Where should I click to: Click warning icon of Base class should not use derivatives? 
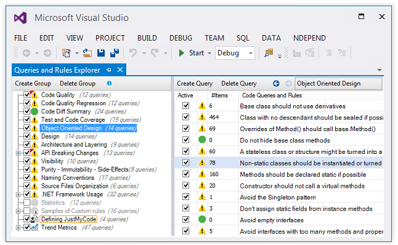(x=202, y=105)
